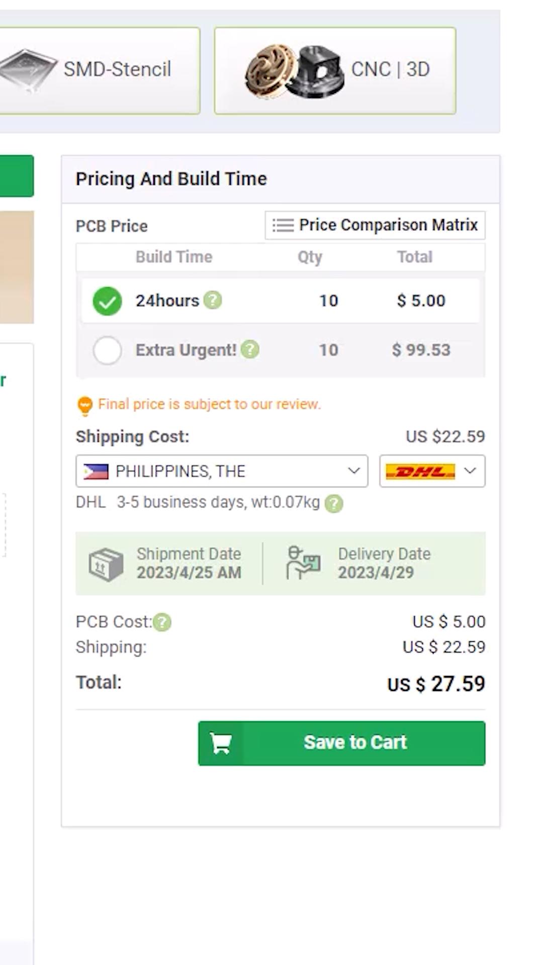Open the Price Comparison Matrix
Image resolution: width=543 pixels, height=965 pixels.
coord(375,225)
